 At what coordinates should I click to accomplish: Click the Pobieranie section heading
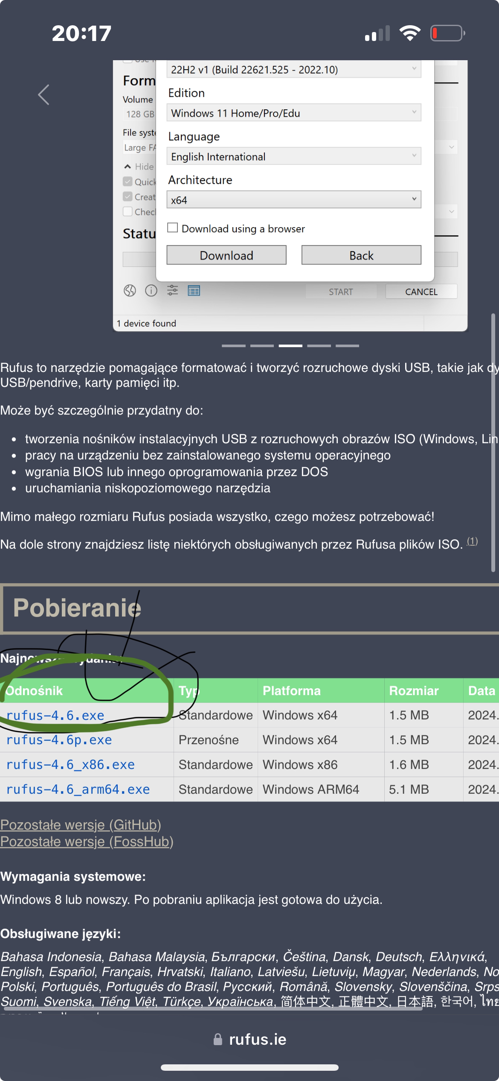(77, 608)
